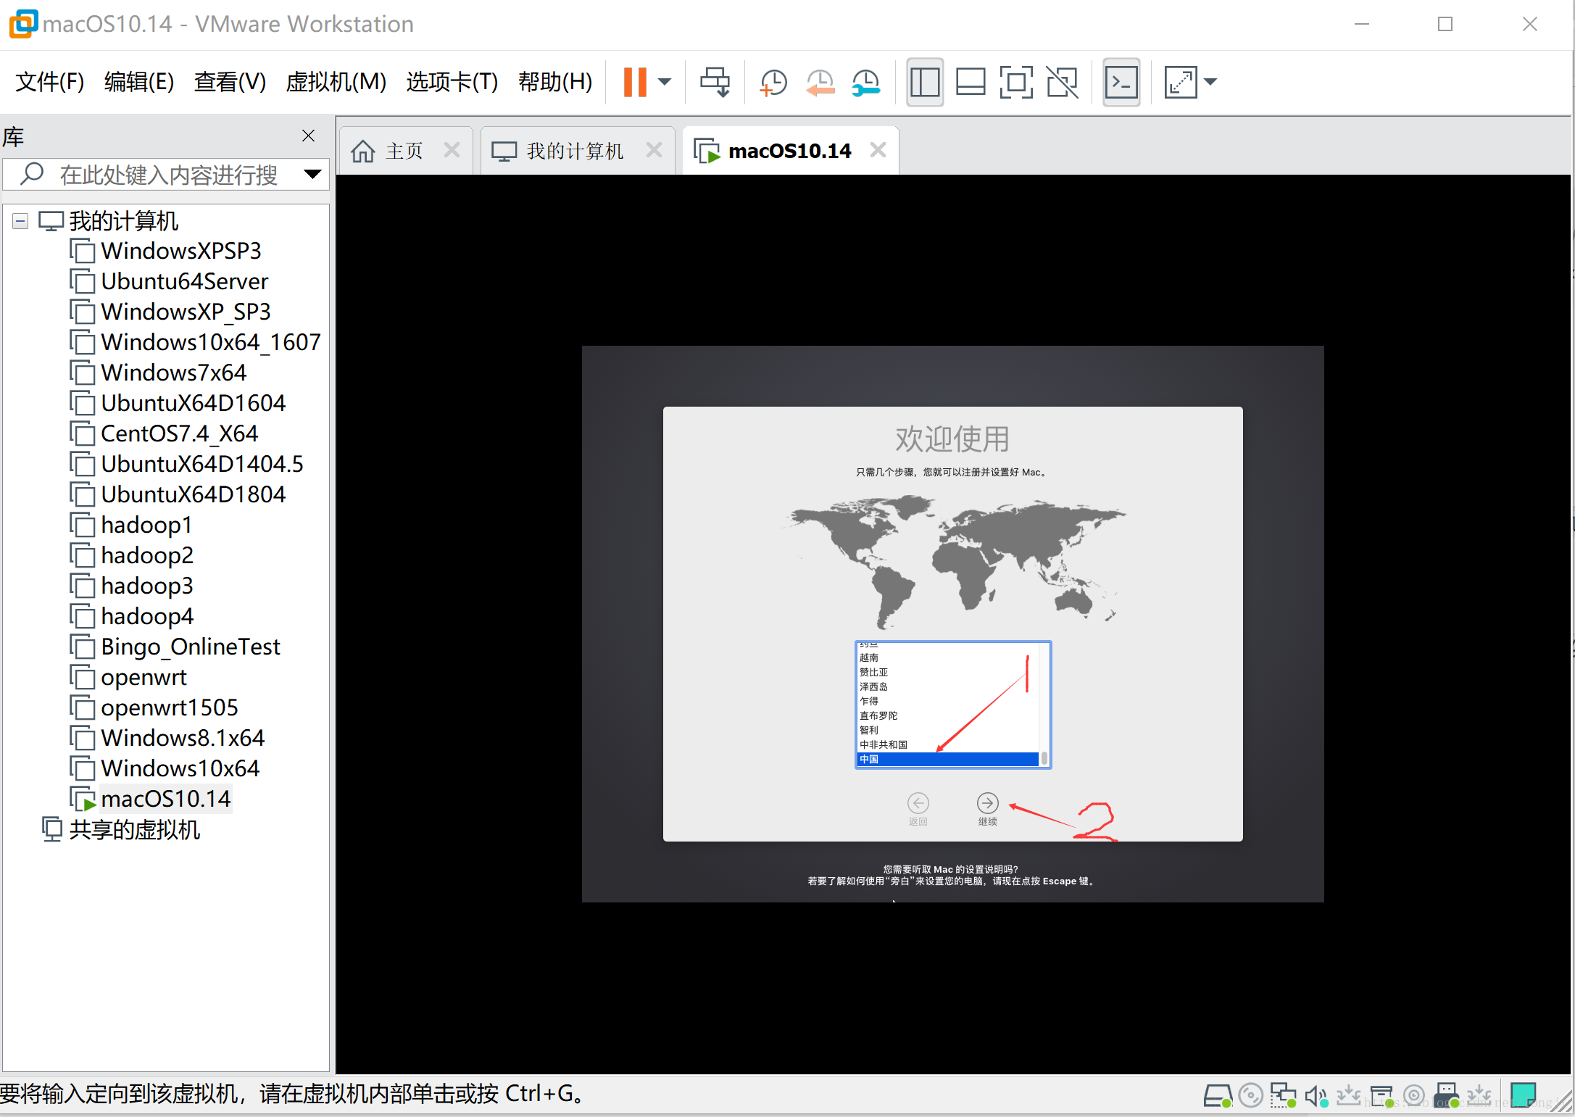Select Bingo_OnlineTest in the library
Image resolution: width=1575 pixels, height=1117 pixels.
pos(190,647)
